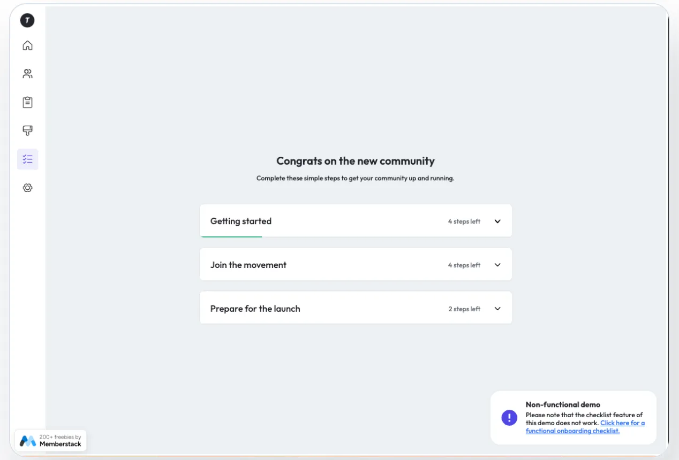
Task: Expand the Join the movement section
Action: tap(356, 264)
